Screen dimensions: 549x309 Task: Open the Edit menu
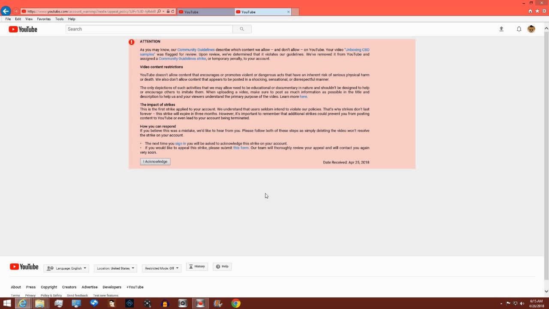[18, 19]
